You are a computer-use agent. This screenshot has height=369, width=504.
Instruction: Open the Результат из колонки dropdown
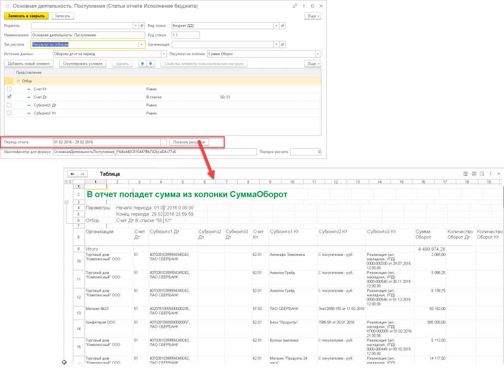318,54
